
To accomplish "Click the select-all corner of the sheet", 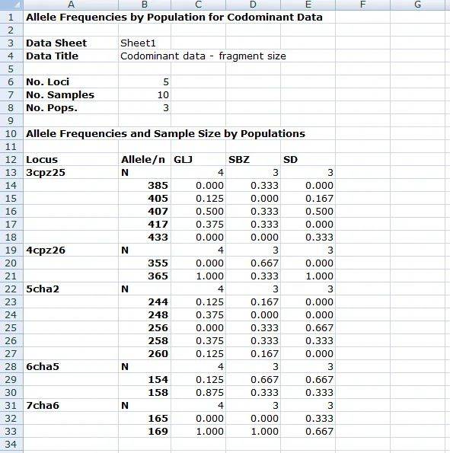I will (x=11, y=5).
